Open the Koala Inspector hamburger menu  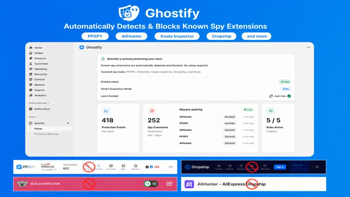[x=169, y=184]
